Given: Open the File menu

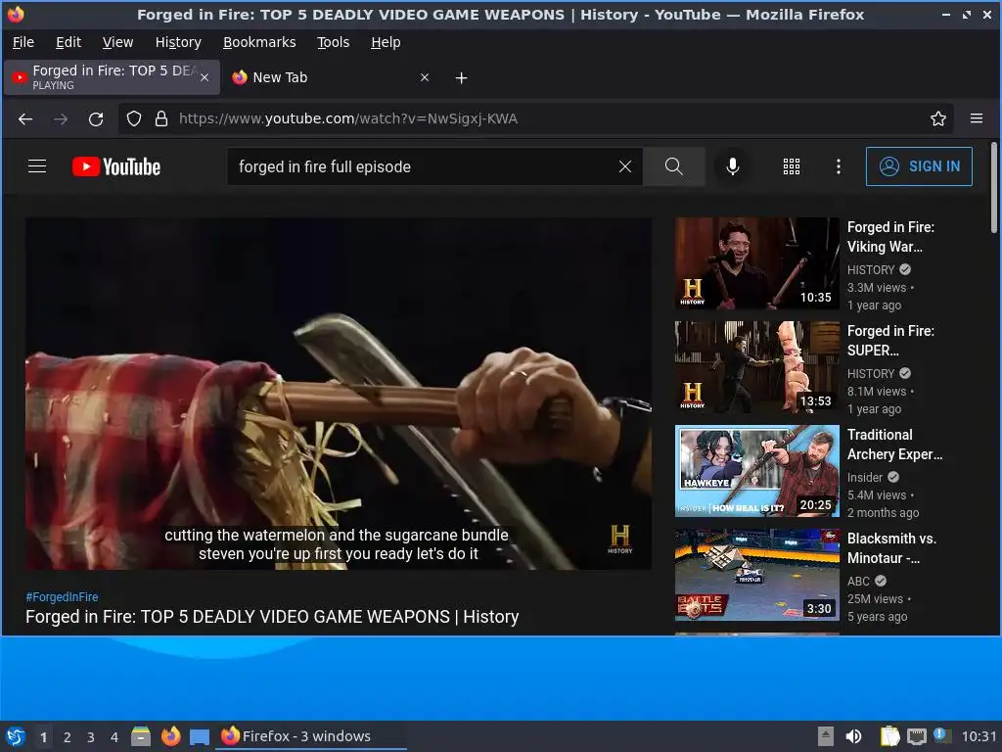Looking at the screenshot, I should pos(23,42).
